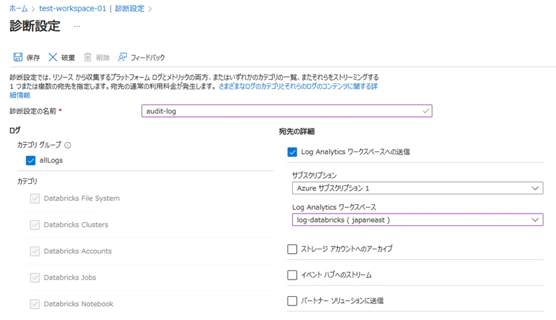Toggle the Databricks Jobs category checkbox
This screenshot has width=556, height=320.
click(35, 278)
